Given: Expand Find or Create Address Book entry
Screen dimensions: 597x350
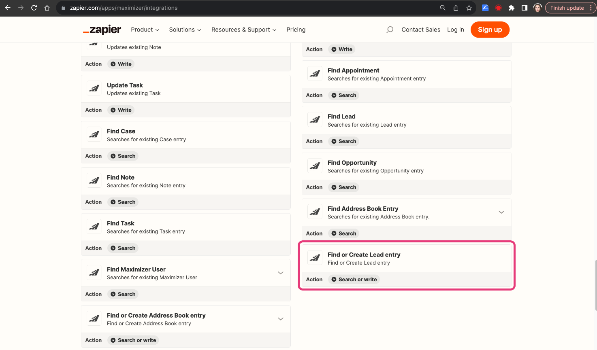Looking at the screenshot, I should [x=280, y=319].
